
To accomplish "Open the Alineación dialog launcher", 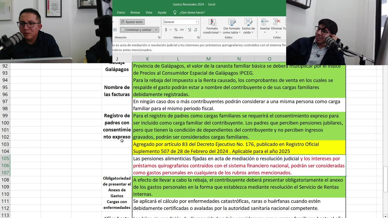I will [x=159, y=38].
